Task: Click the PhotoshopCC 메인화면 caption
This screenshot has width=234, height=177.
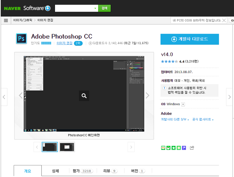Action: pyautogui.click(x=84, y=135)
